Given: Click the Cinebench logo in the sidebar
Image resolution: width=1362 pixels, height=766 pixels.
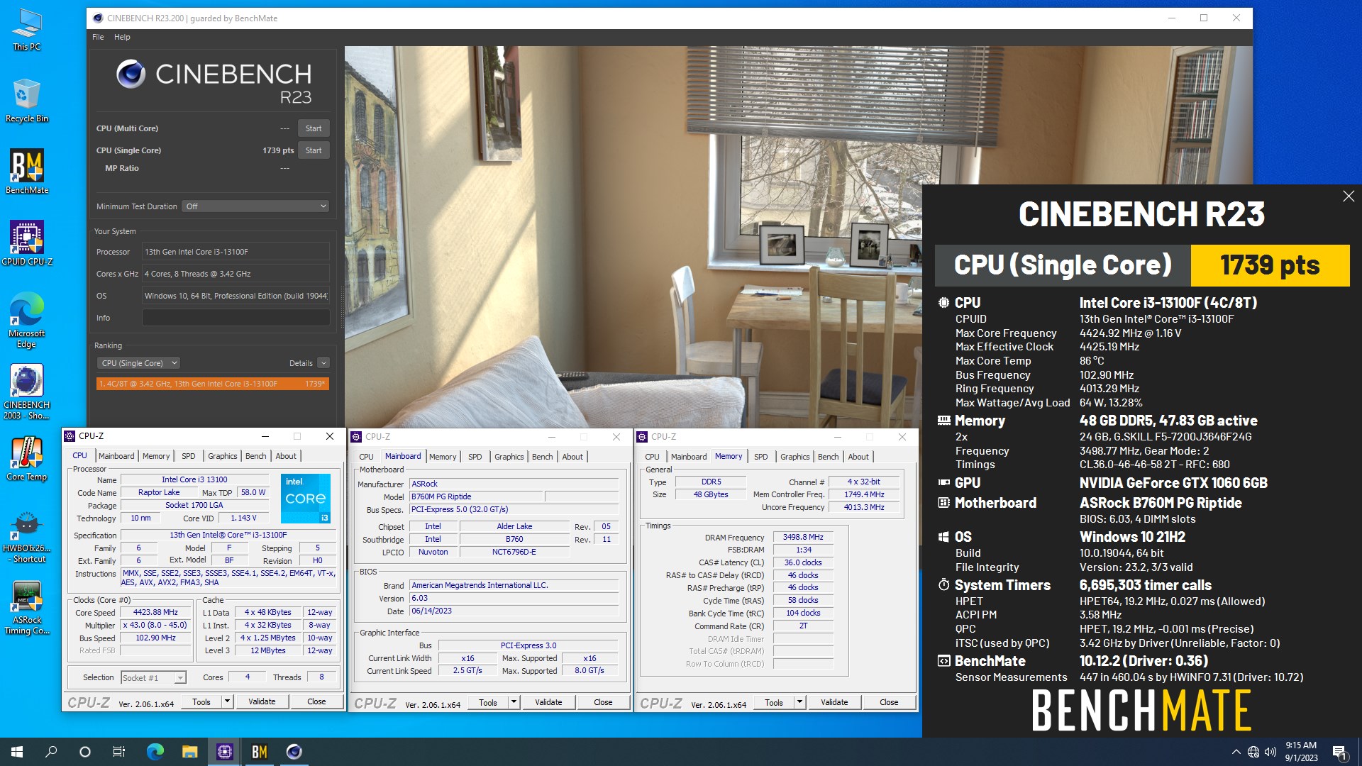Looking at the screenshot, I should pos(214,82).
